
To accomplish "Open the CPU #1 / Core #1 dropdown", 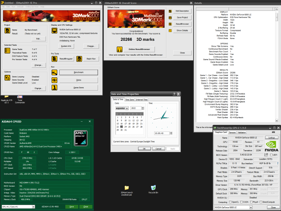I will pyautogui.click(x=33, y=207).
